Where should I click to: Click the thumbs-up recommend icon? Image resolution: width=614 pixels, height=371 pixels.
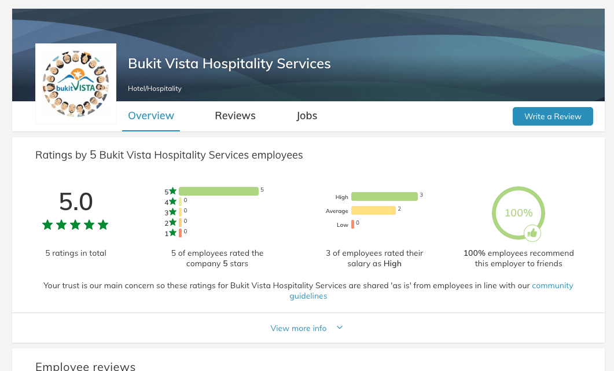(x=532, y=233)
